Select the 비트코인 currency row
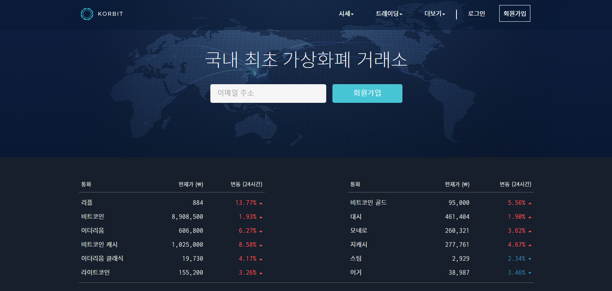The height and width of the screenshot is (291, 612). point(172,217)
